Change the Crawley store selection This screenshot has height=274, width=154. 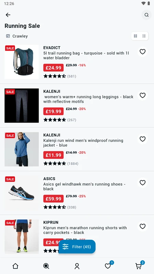coord(17,36)
